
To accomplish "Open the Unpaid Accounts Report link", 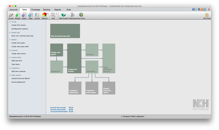I will (x=21, y=78).
